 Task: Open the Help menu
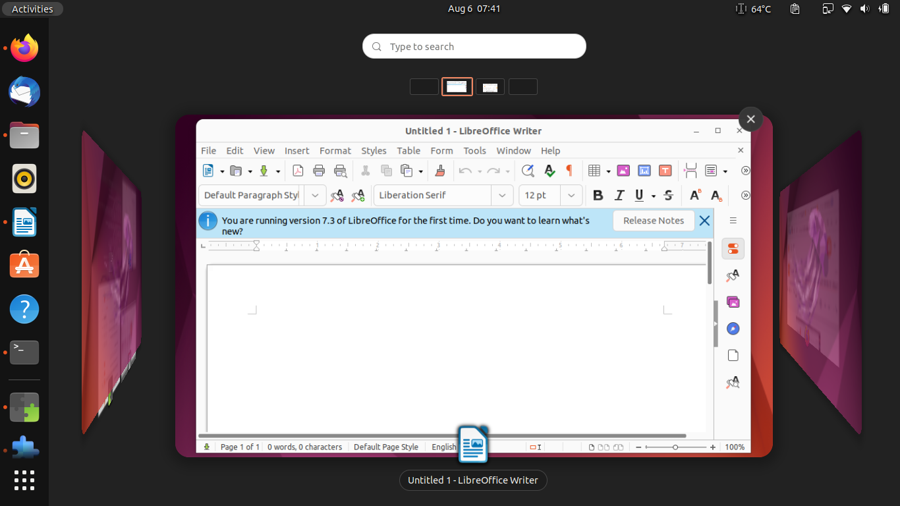point(550,150)
